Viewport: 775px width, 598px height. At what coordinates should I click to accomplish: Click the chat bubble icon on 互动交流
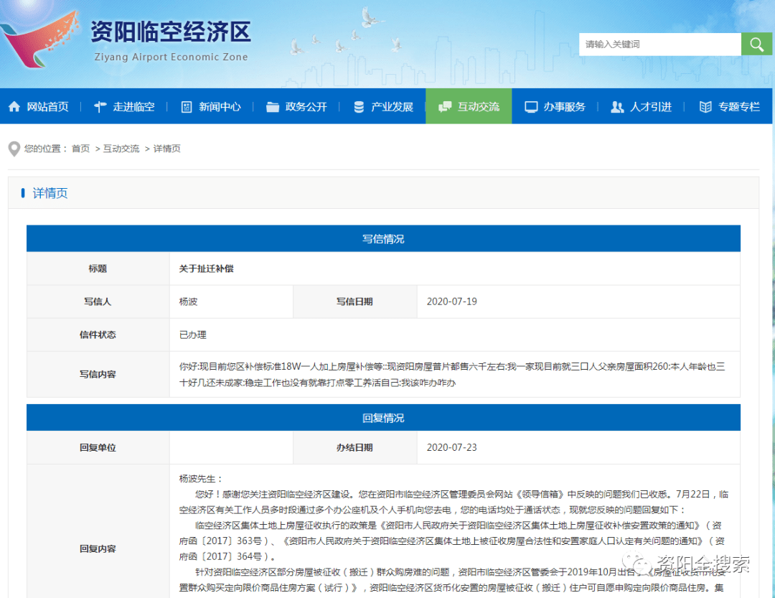443,106
